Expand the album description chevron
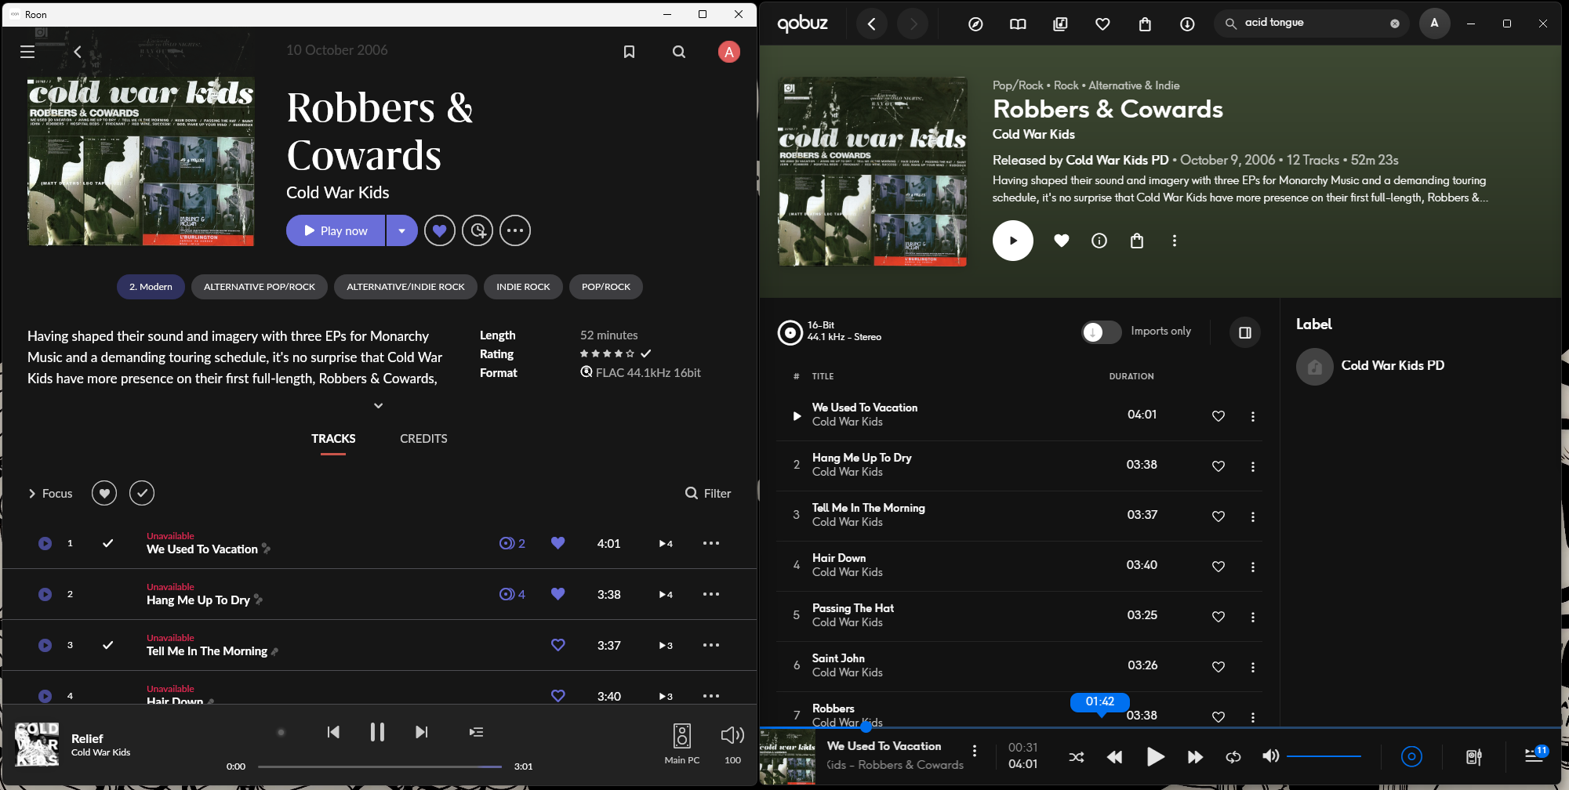Screen dimensions: 1569x790 379,405
